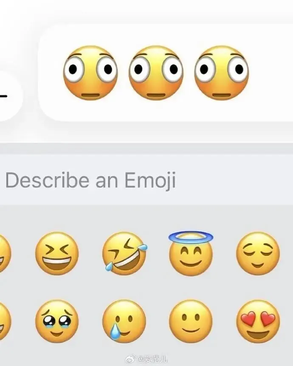Viewport: 293px width, 366px height.
Task: Pick the smiling face with halo emoji
Action: (191, 253)
